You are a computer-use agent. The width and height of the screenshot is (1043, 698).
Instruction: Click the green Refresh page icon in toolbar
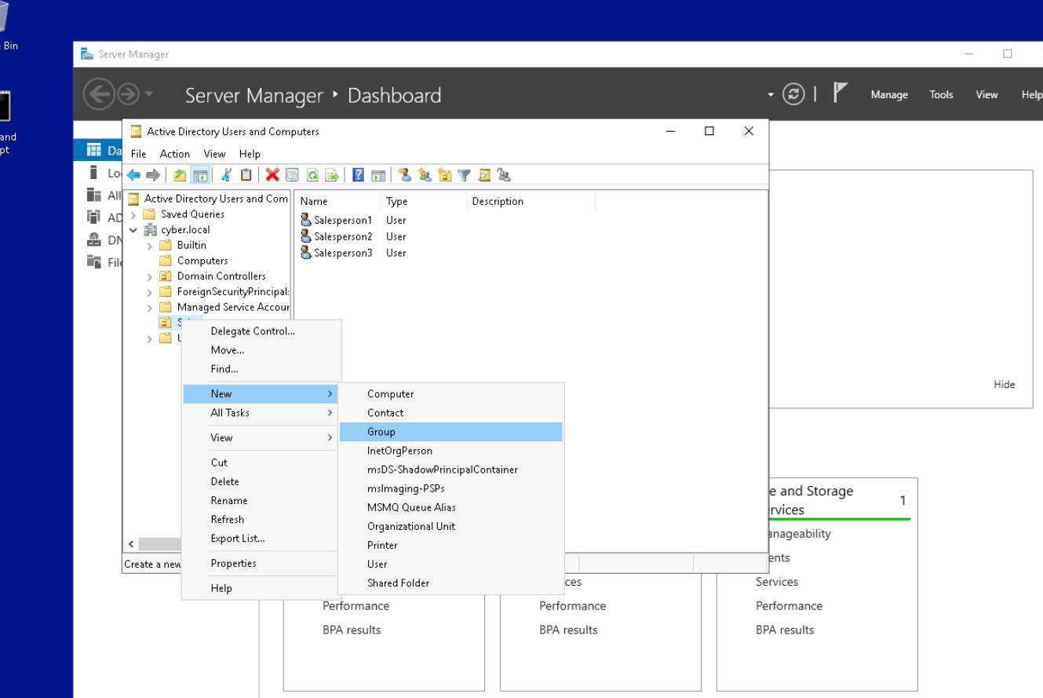(x=312, y=175)
